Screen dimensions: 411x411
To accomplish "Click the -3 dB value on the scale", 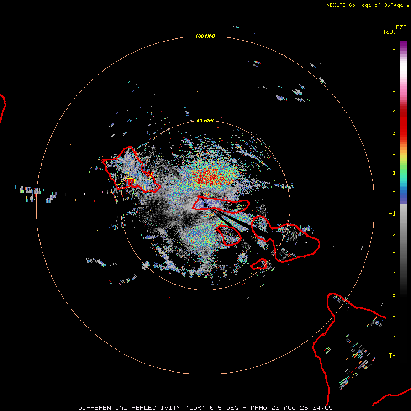I will (392, 254).
